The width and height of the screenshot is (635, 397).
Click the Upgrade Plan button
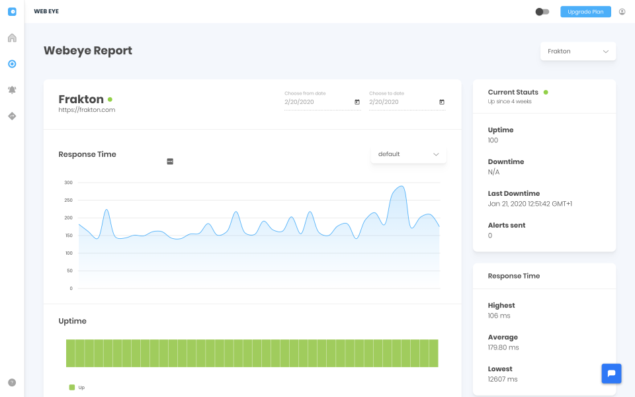click(585, 12)
